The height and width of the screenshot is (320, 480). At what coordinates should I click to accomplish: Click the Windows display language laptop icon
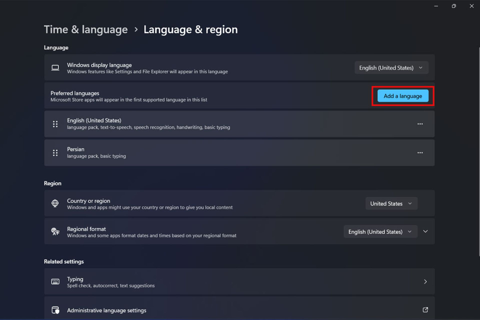coord(55,68)
